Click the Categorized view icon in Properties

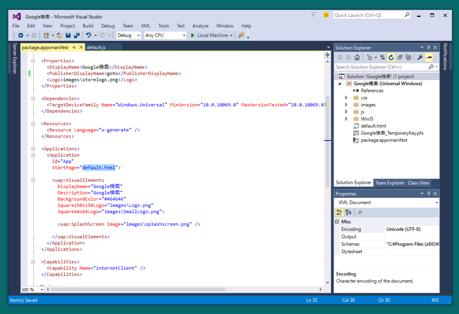339,212
